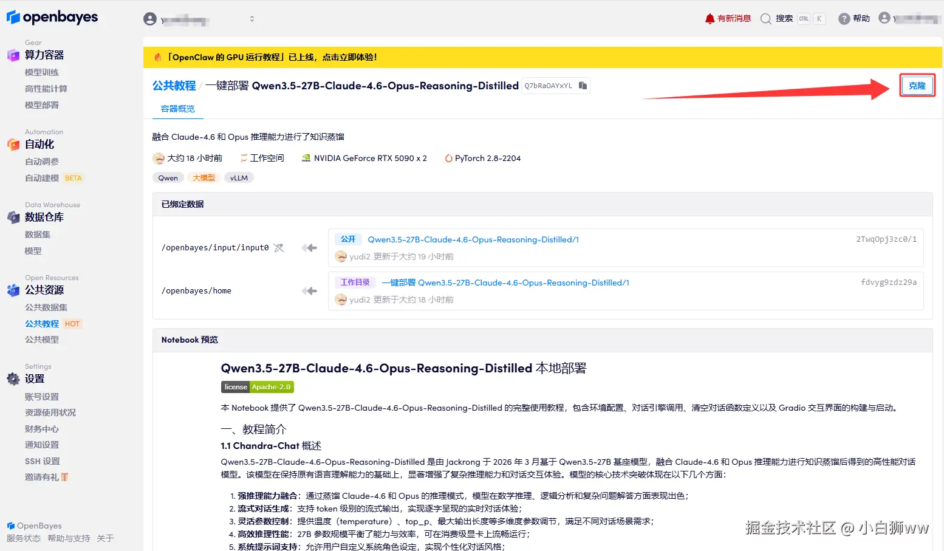Image resolution: width=944 pixels, height=551 pixels.
Task: Open 模型 under 数据仓库
Action: point(33,251)
